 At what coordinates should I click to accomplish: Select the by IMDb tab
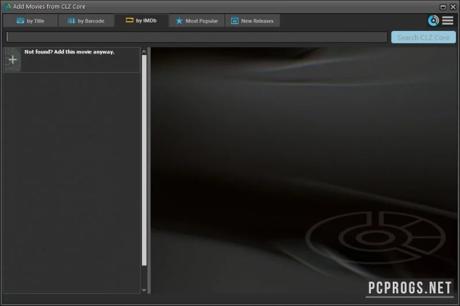(141, 21)
